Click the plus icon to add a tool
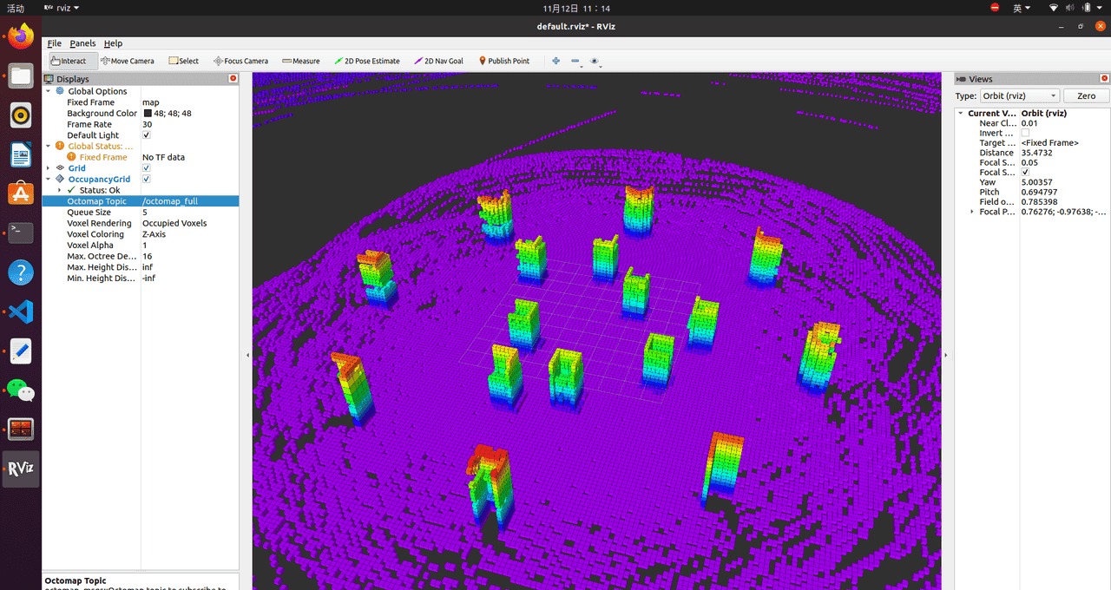1111x590 pixels. (555, 61)
